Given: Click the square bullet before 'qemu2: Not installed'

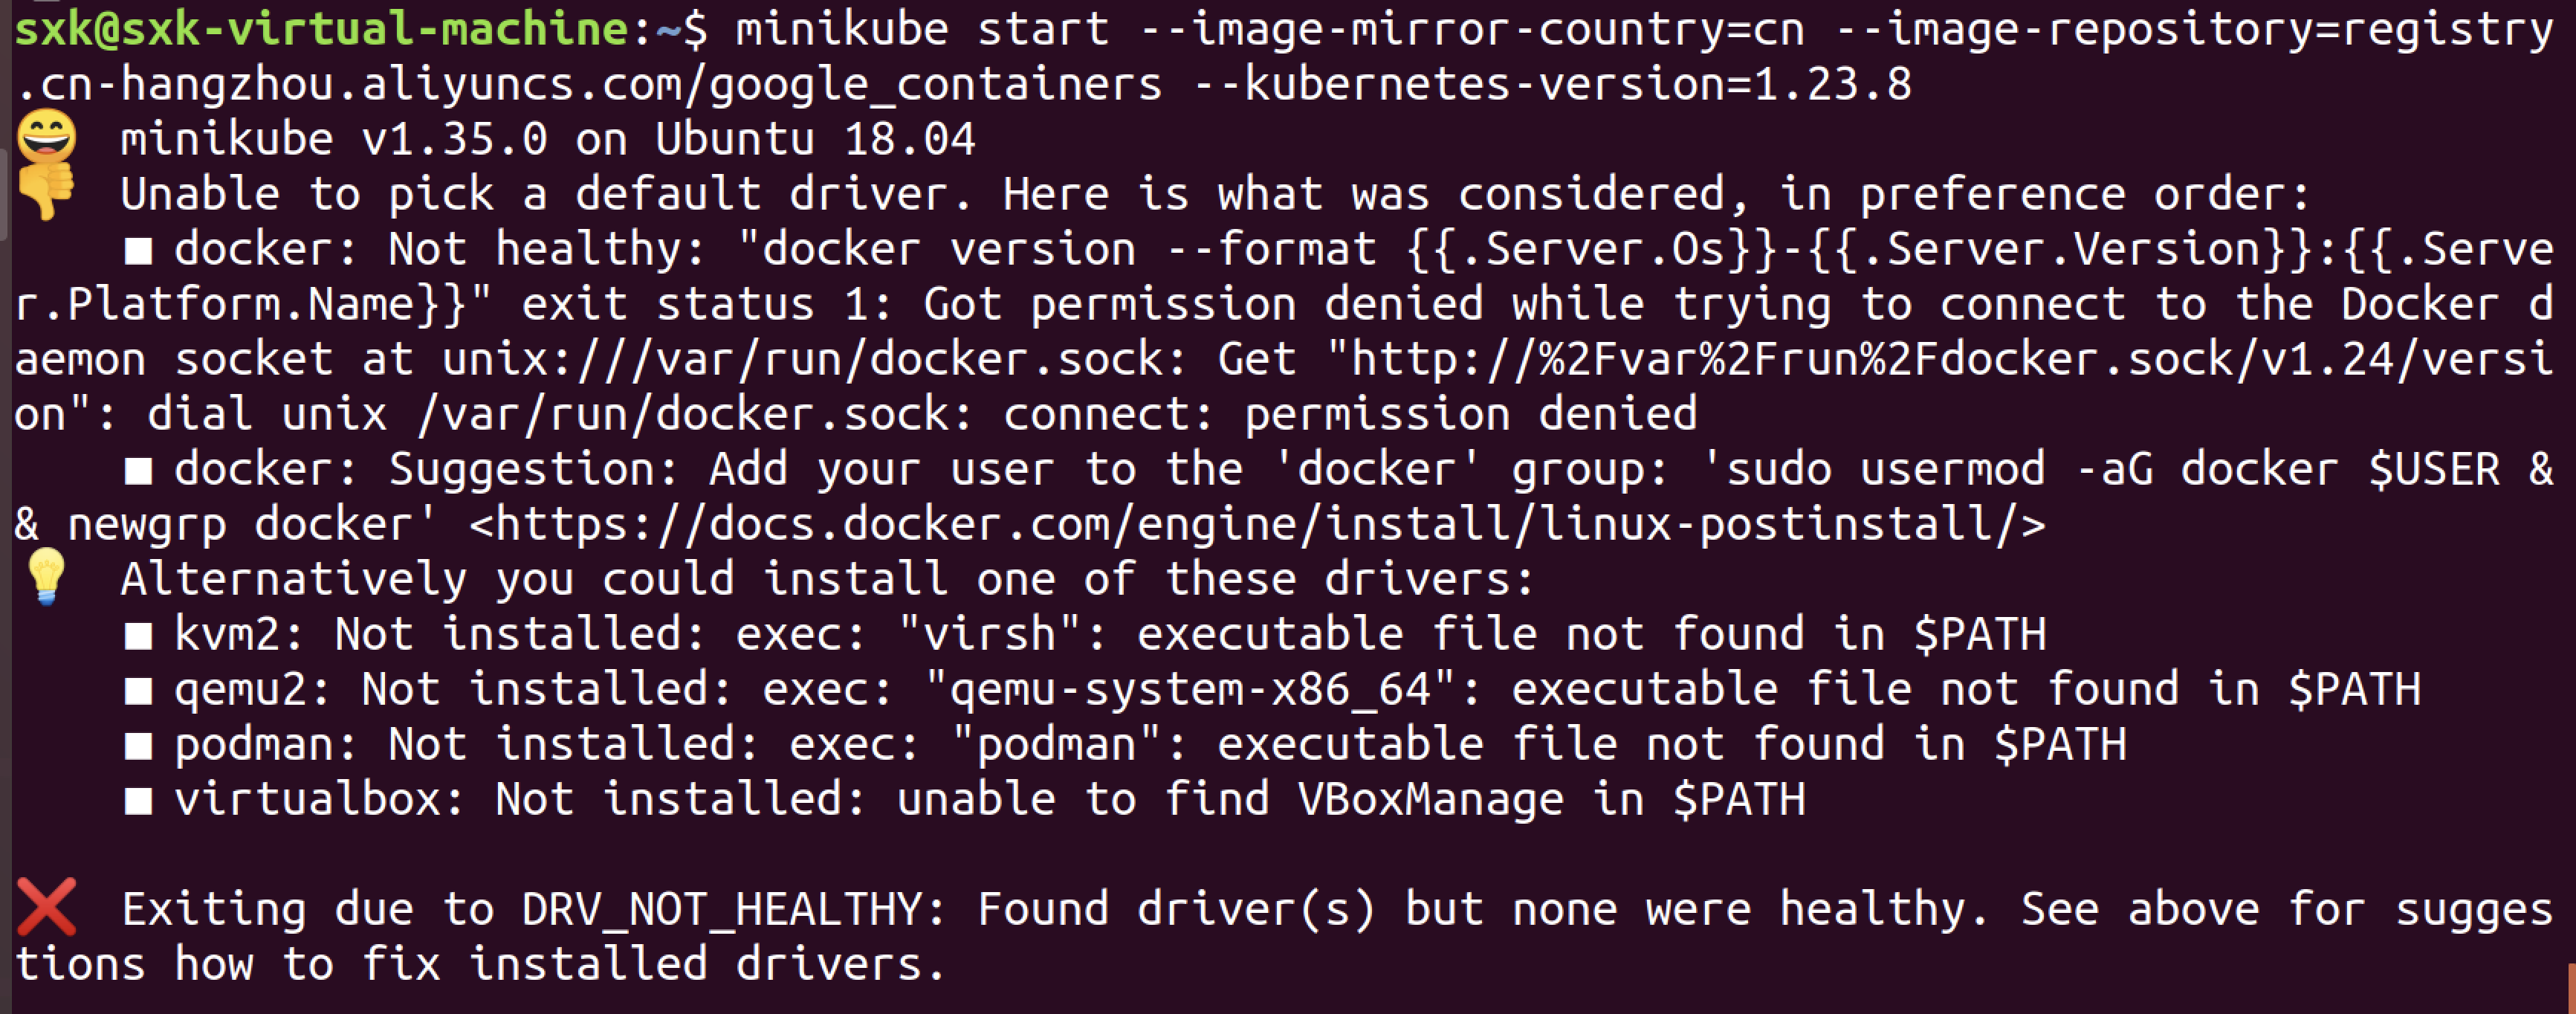Looking at the screenshot, I should tap(138, 690).
